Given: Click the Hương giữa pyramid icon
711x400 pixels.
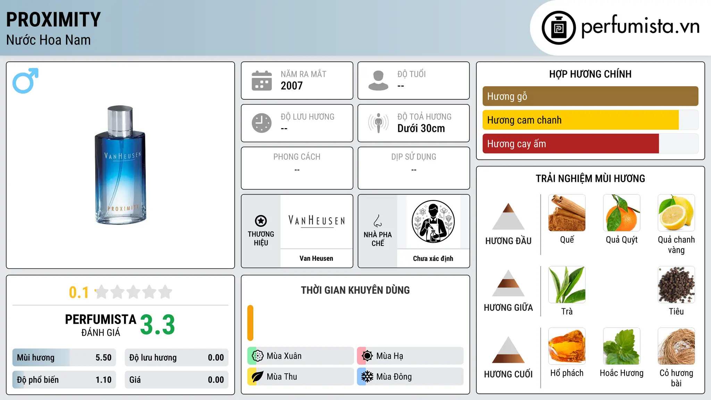Looking at the screenshot, I should tap(508, 283).
